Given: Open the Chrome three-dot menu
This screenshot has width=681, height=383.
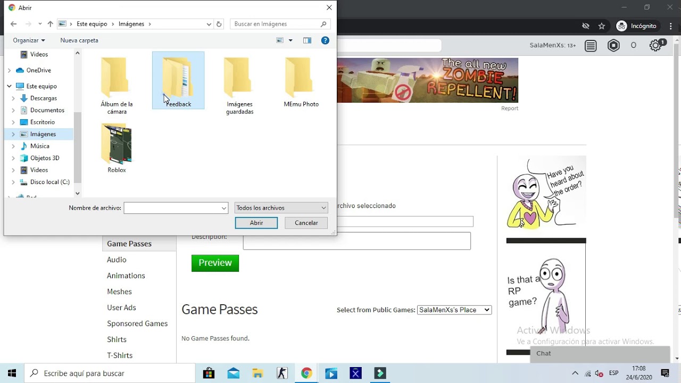Looking at the screenshot, I should [x=671, y=26].
